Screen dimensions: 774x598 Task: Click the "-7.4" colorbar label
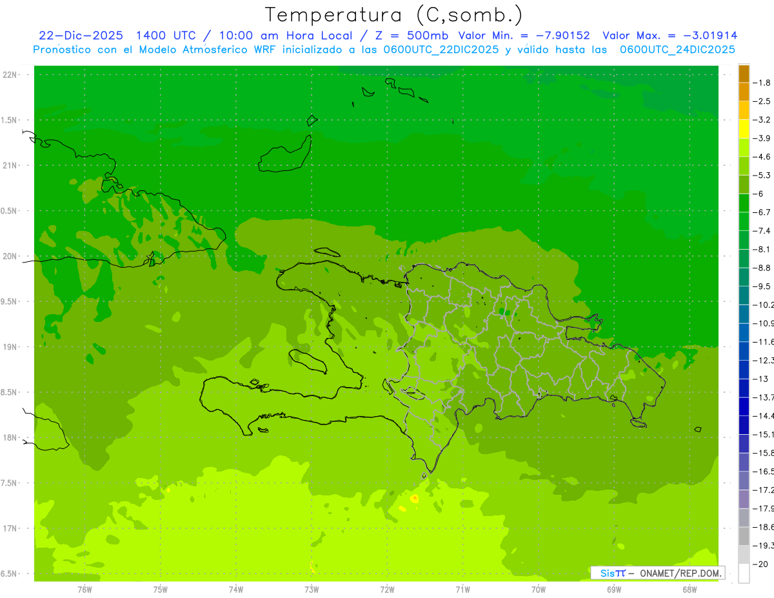click(x=762, y=231)
